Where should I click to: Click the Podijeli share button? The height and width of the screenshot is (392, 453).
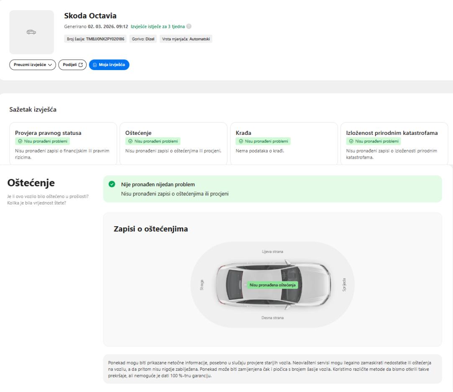pos(72,65)
